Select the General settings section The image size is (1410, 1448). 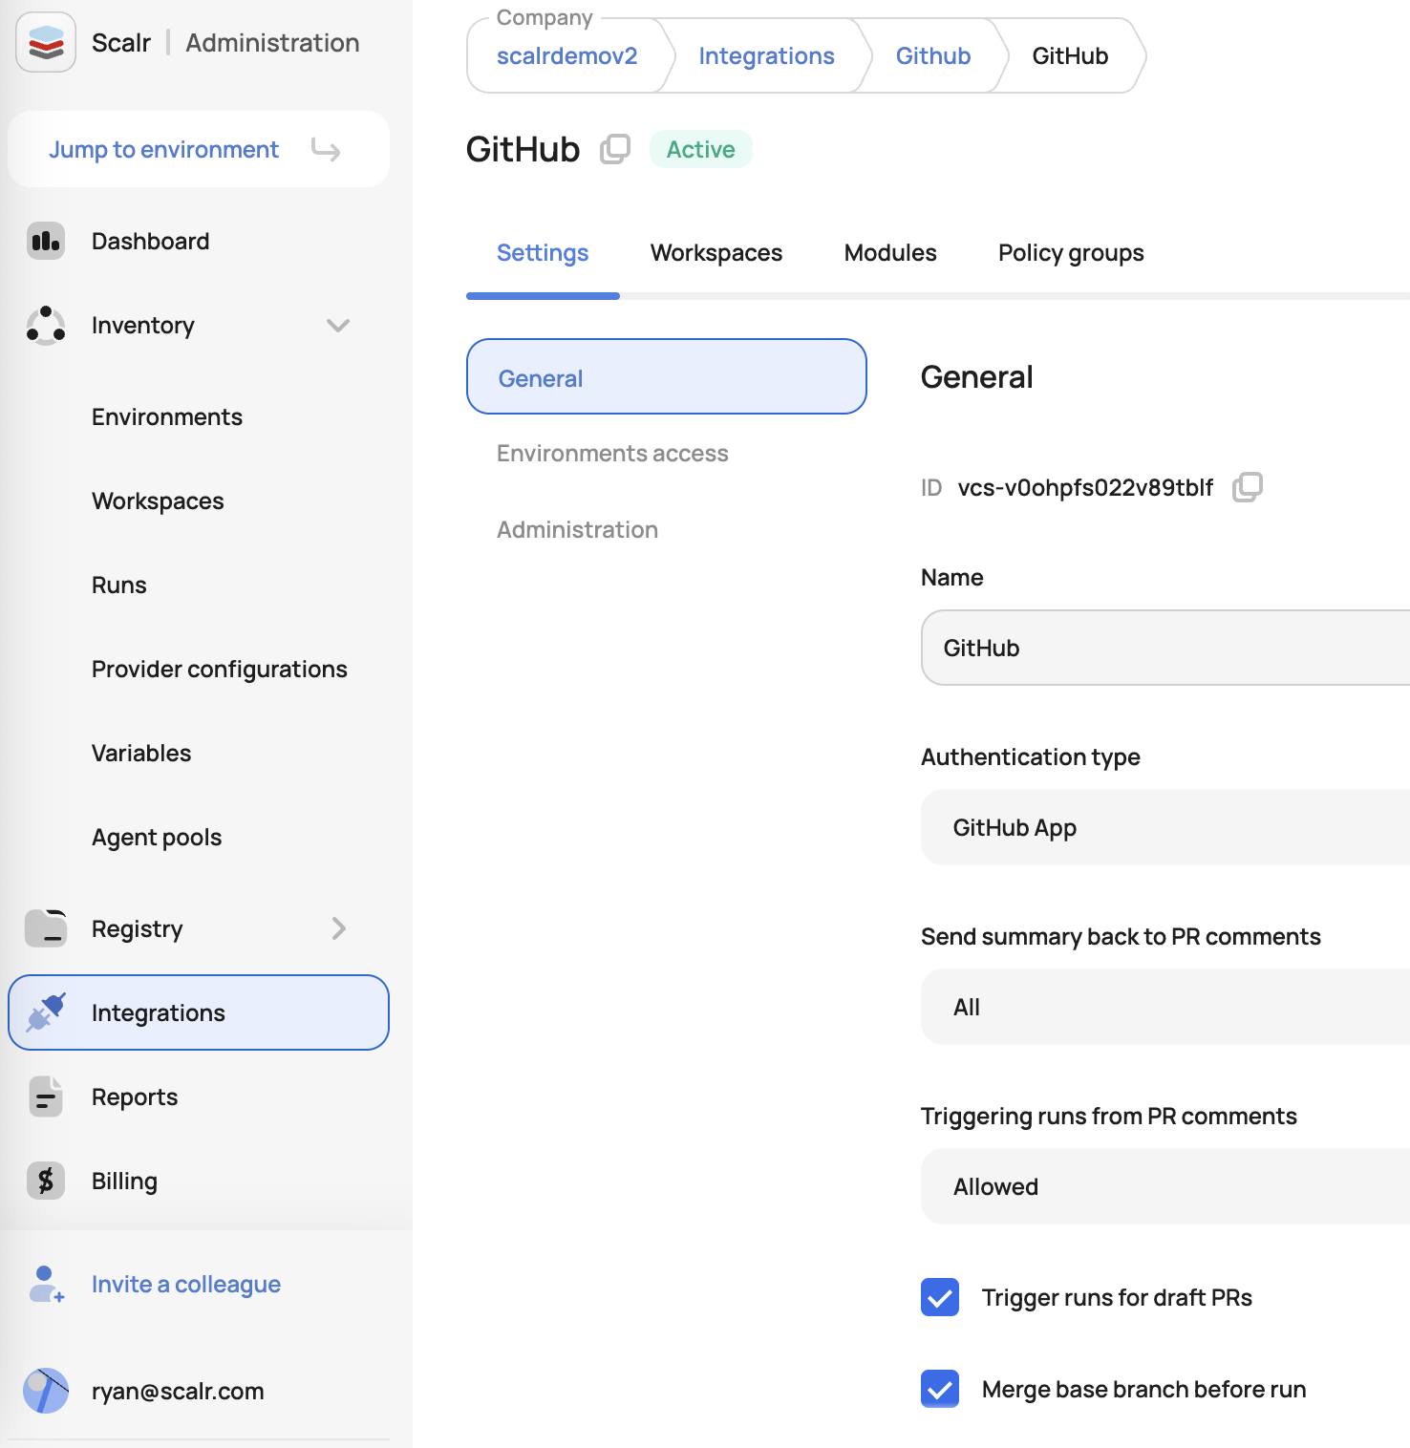667,376
